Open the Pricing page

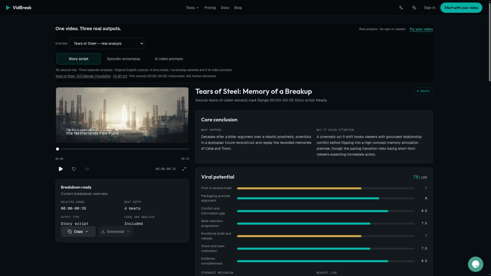tap(210, 8)
